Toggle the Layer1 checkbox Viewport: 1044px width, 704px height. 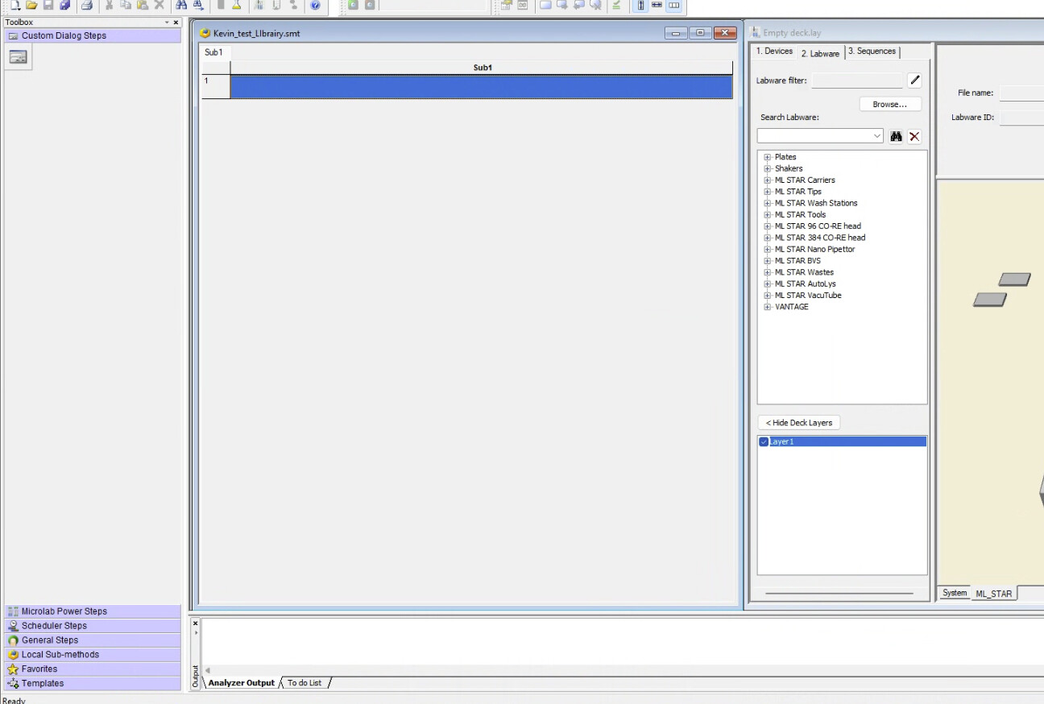click(x=764, y=442)
